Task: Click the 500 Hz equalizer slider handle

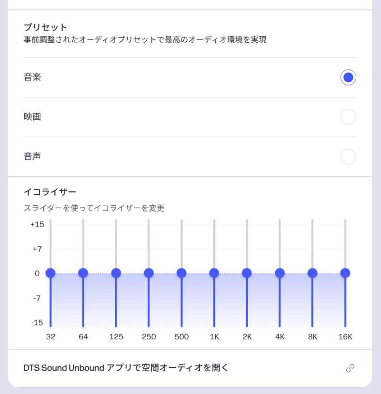Action: 181,273
